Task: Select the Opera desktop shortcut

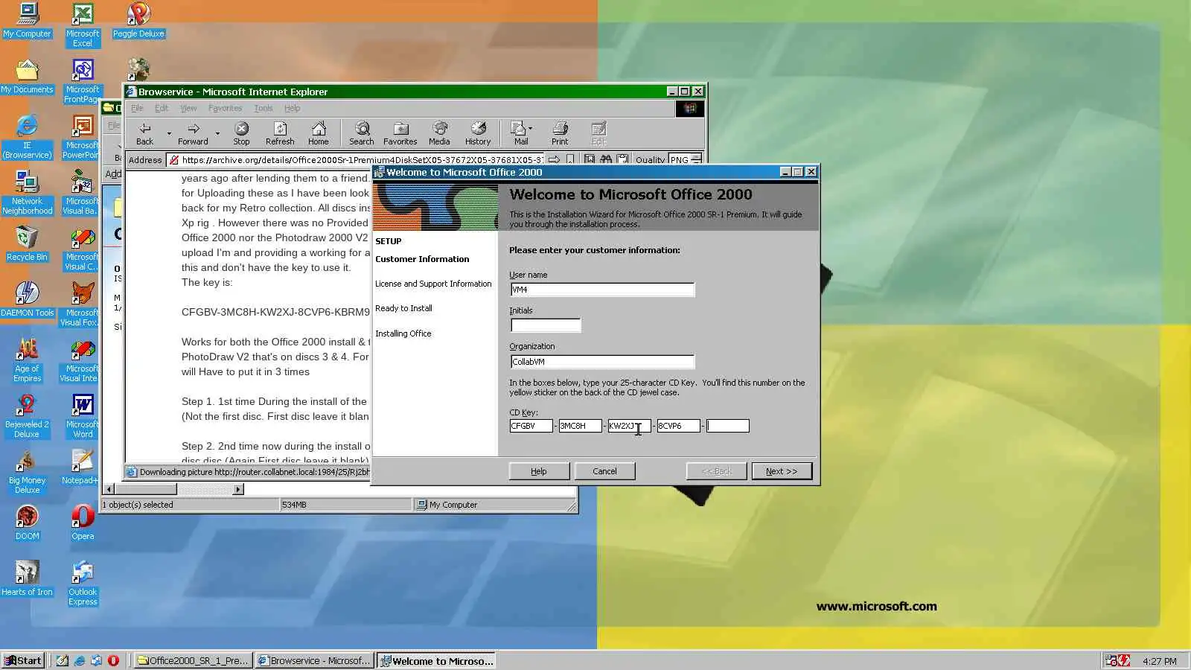Action: [x=83, y=523]
